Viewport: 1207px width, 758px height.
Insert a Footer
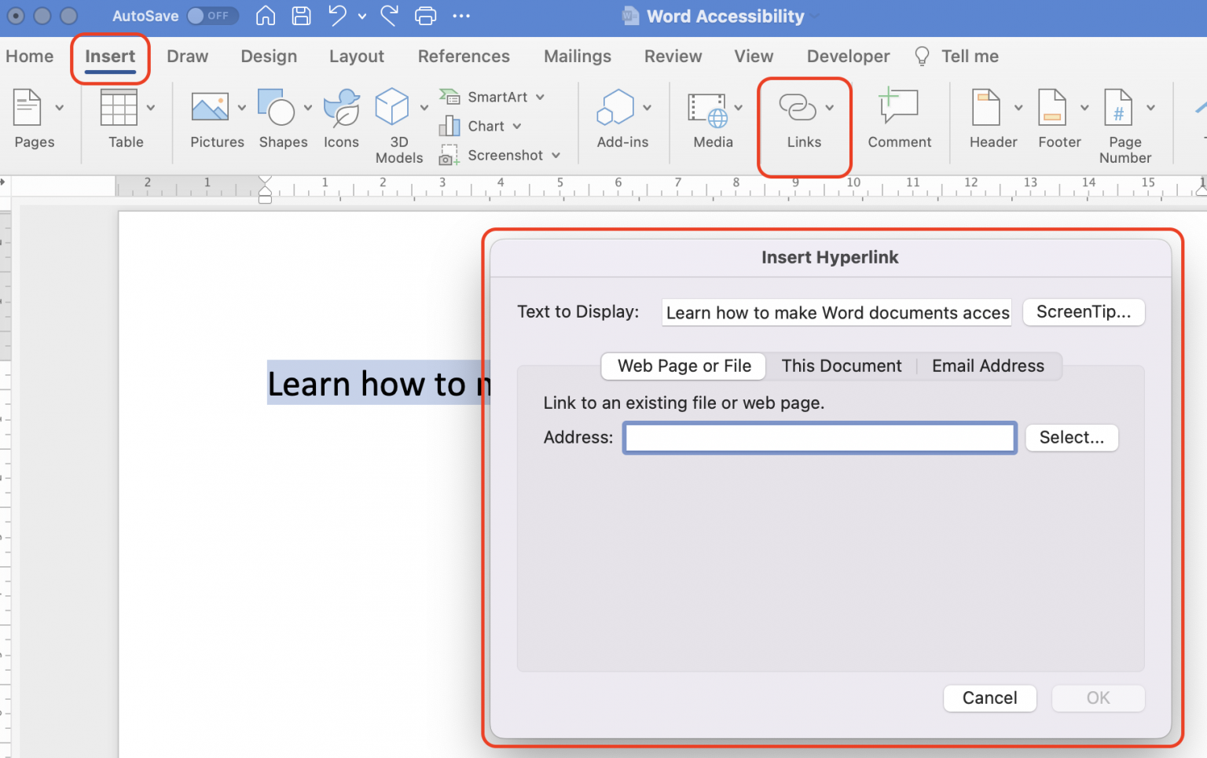click(x=1057, y=118)
